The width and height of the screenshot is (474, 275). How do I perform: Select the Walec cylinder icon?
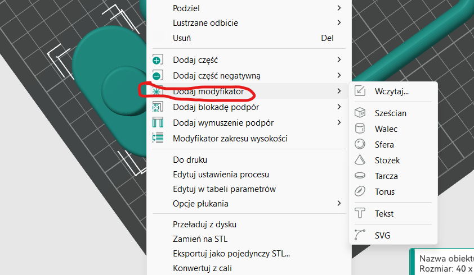coord(360,129)
